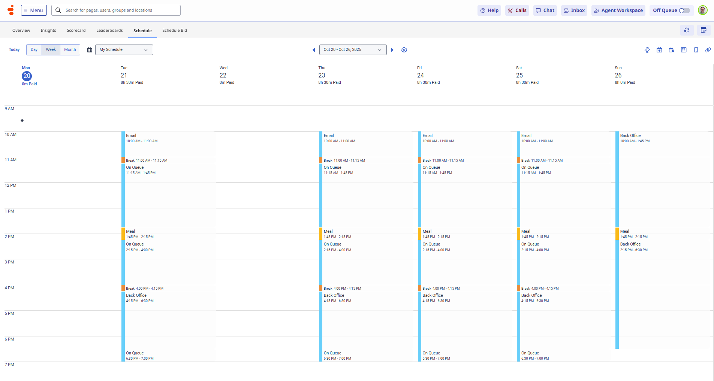Open the schedule gear settings
714x381 pixels.
pyautogui.click(x=404, y=50)
